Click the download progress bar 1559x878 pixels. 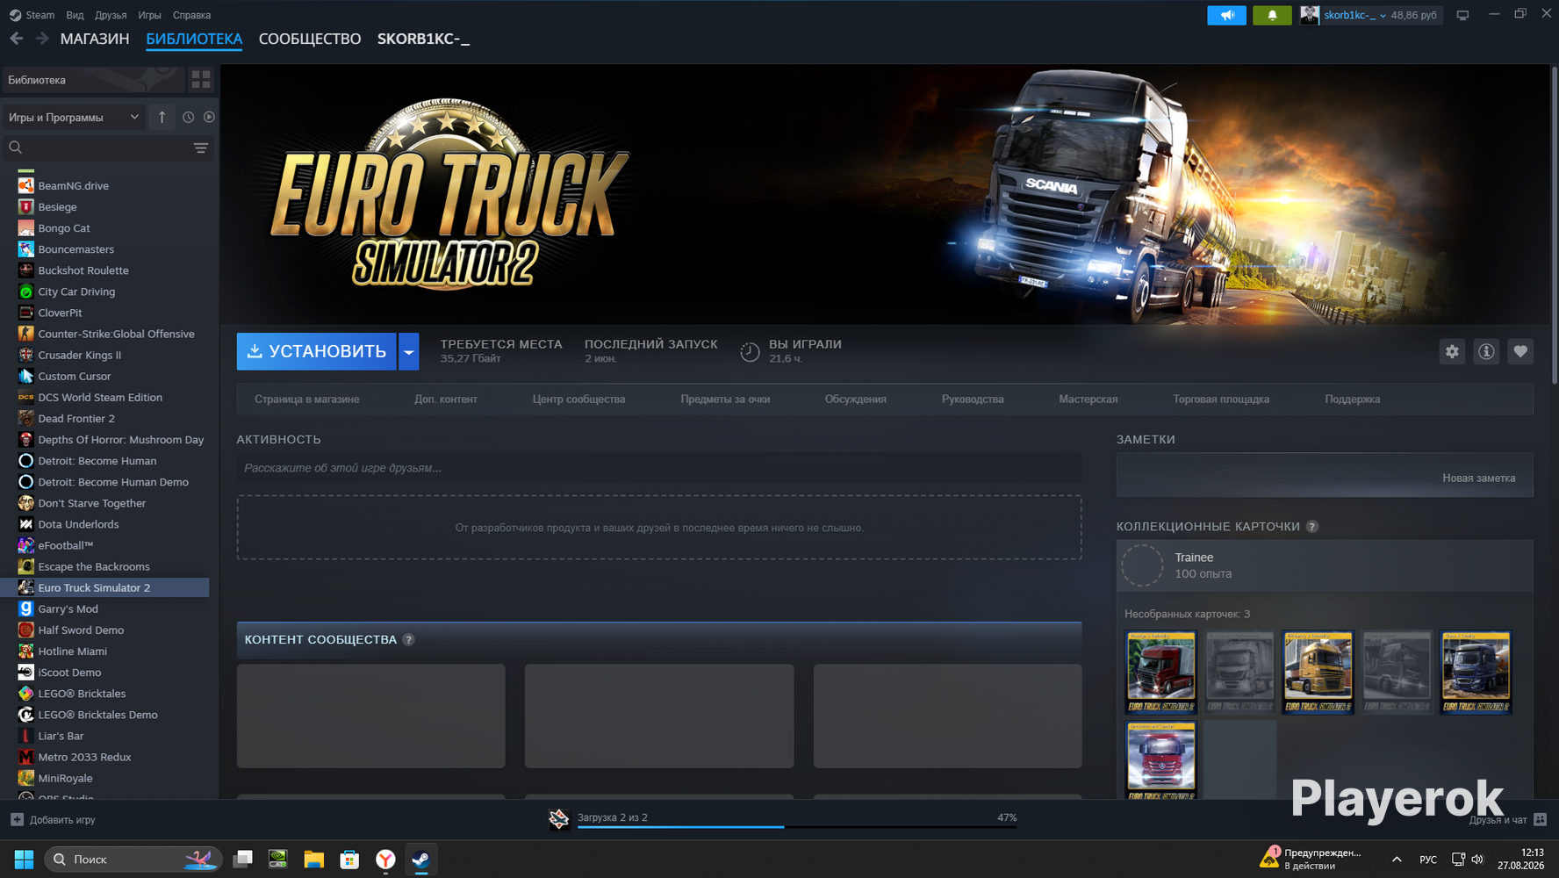pyautogui.click(x=797, y=827)
